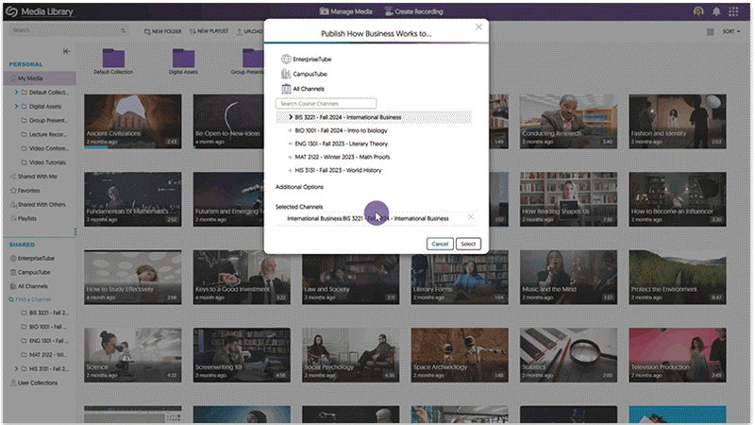This screenshot has height=425, width=755.
Task: Switch to grid view layout
Action: pos(710,31)
